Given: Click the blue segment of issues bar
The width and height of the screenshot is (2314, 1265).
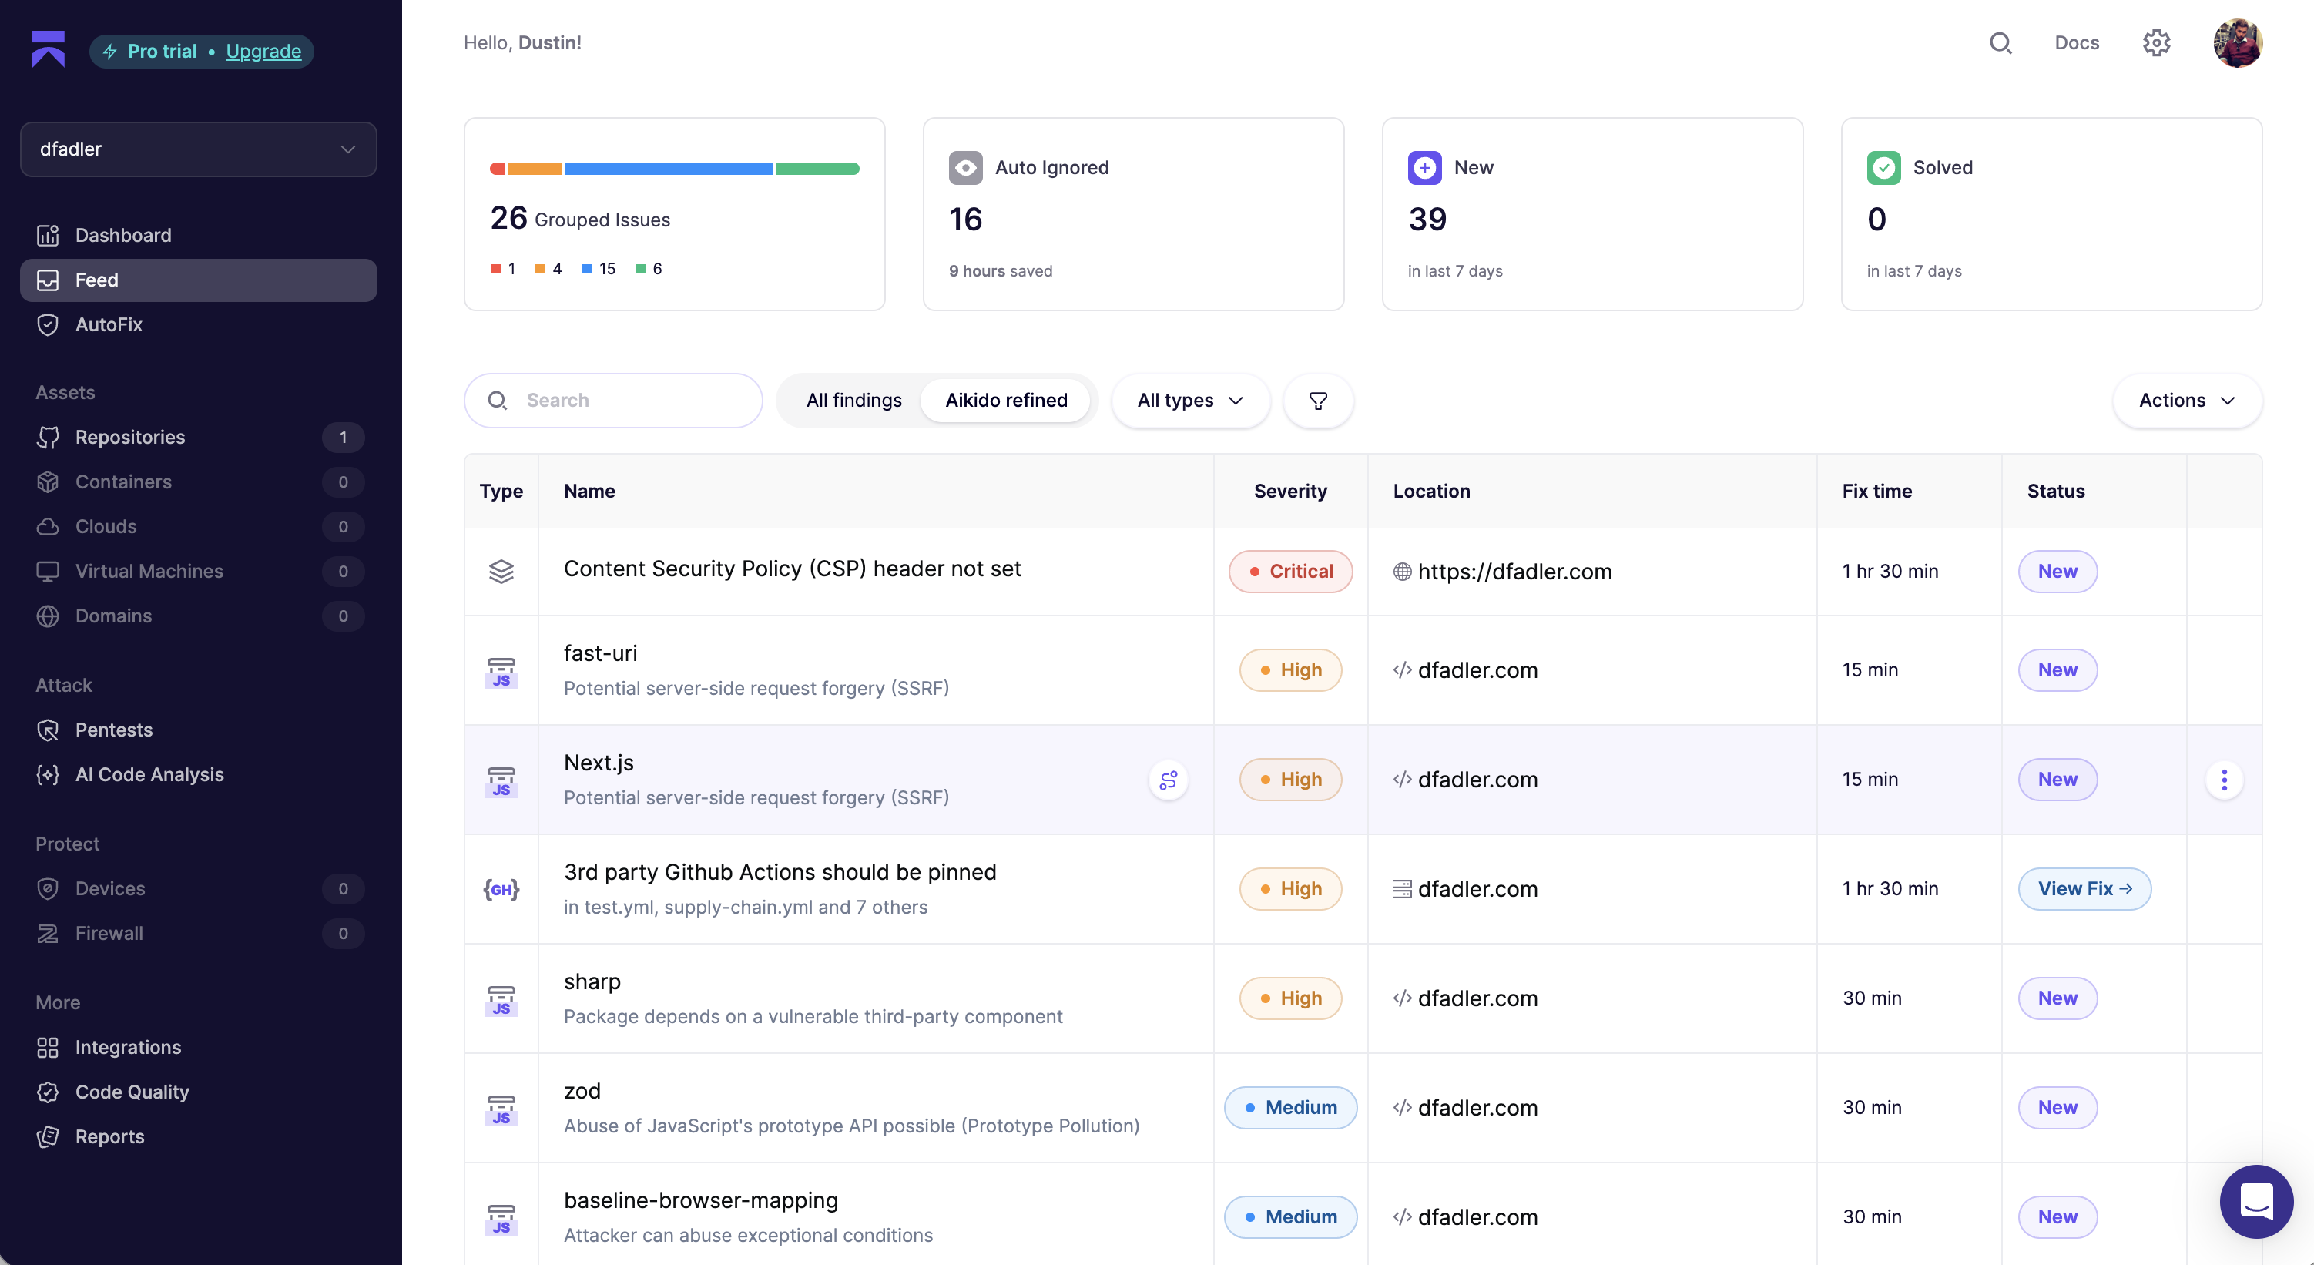Looking at the screenshot, I should click(669, 169).
